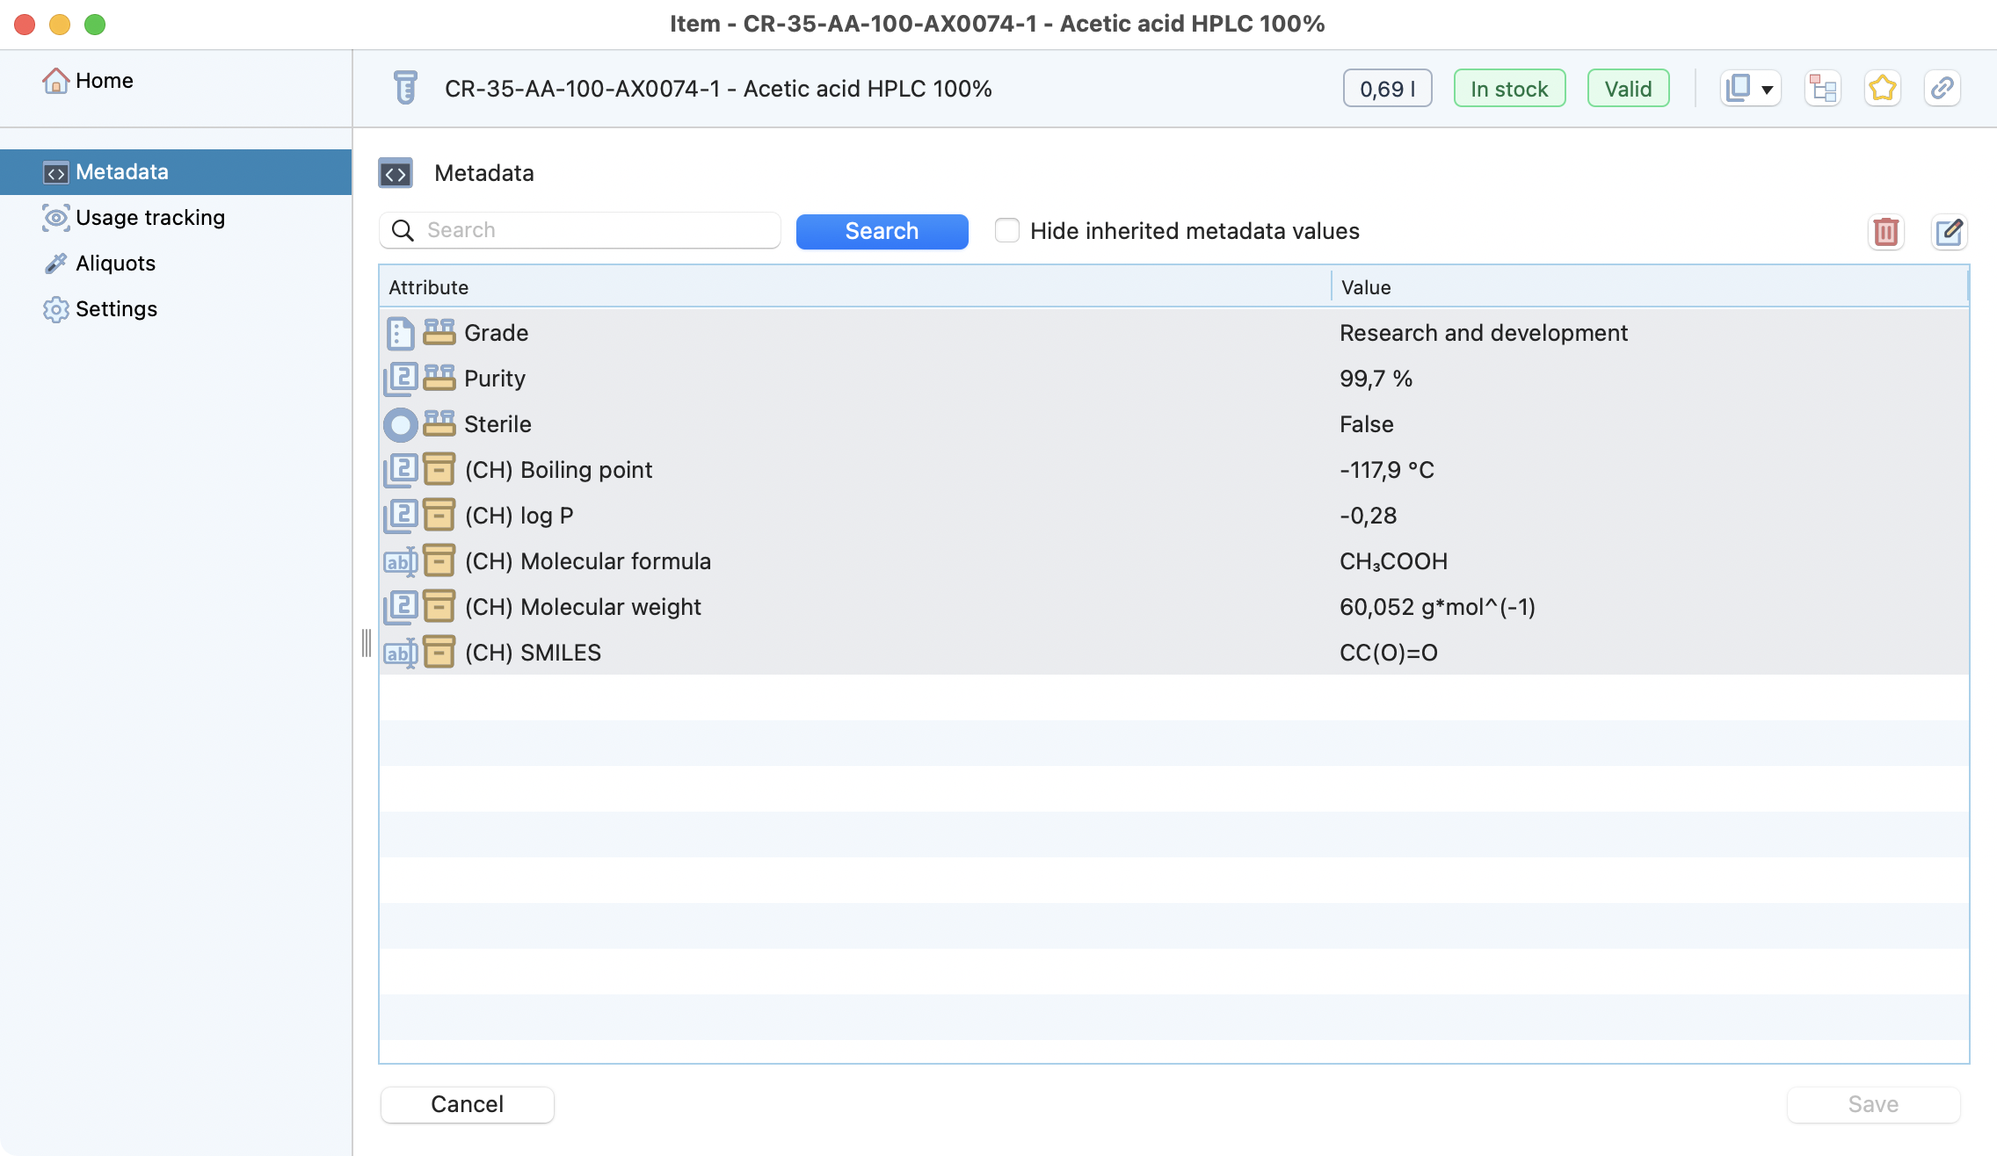Open the copy item dropdown arrow

coord(1767,90)
